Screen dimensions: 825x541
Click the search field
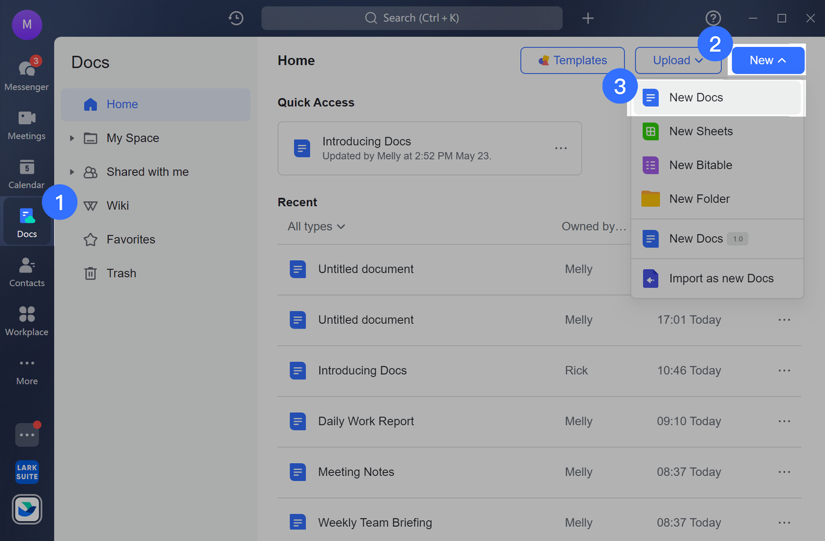[412, 18]
